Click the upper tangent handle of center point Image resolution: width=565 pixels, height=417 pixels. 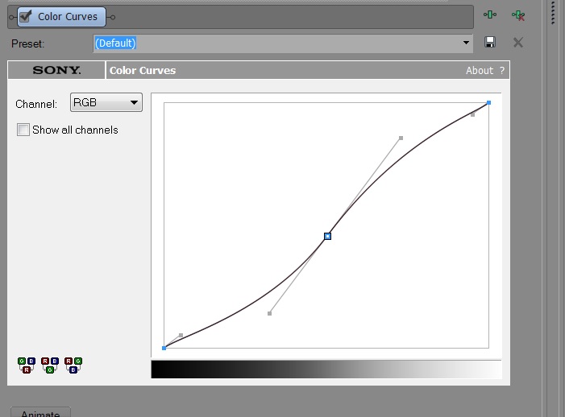pyautogui.click(x=401, y=138)
